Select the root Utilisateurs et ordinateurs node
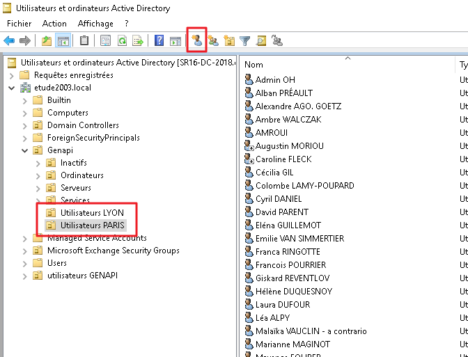 point(128,63)
